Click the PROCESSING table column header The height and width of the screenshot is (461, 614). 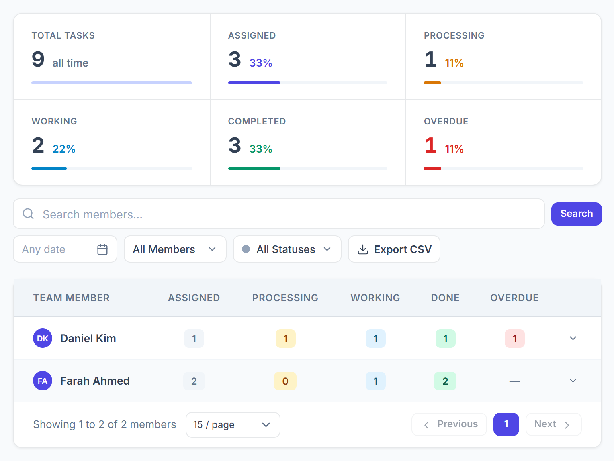[285, 298]
